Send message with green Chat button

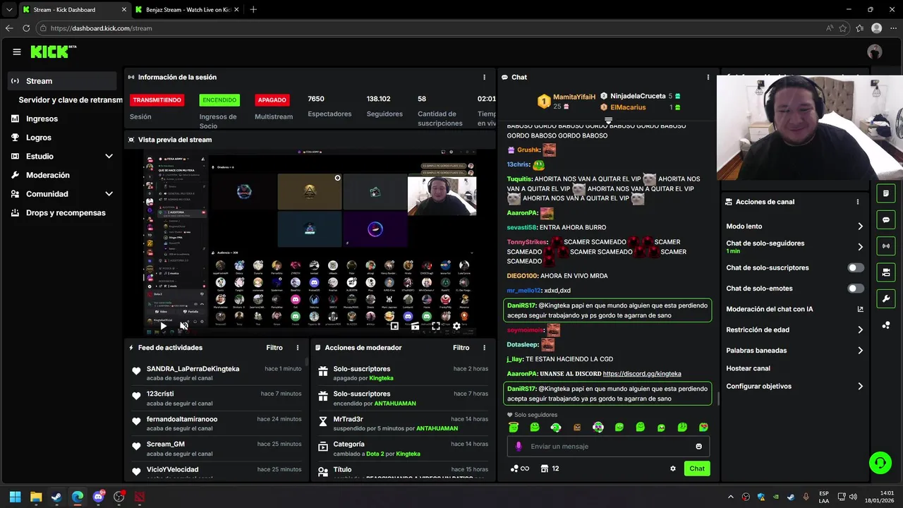[697, 468]
